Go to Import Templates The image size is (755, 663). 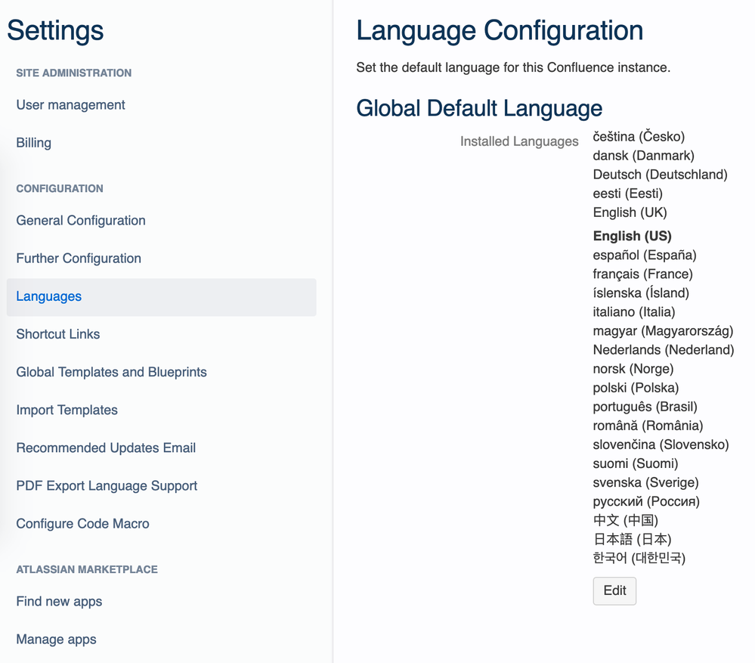tap(67, 411)
